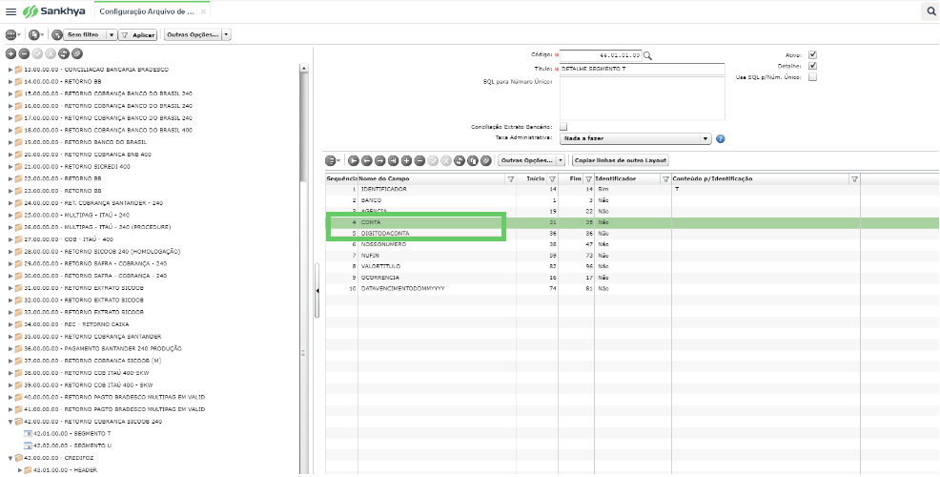This screenshot has height=477, width=940.
Task: Open the layout mode icon in top toolbar
Action: (x=13, y=34)
